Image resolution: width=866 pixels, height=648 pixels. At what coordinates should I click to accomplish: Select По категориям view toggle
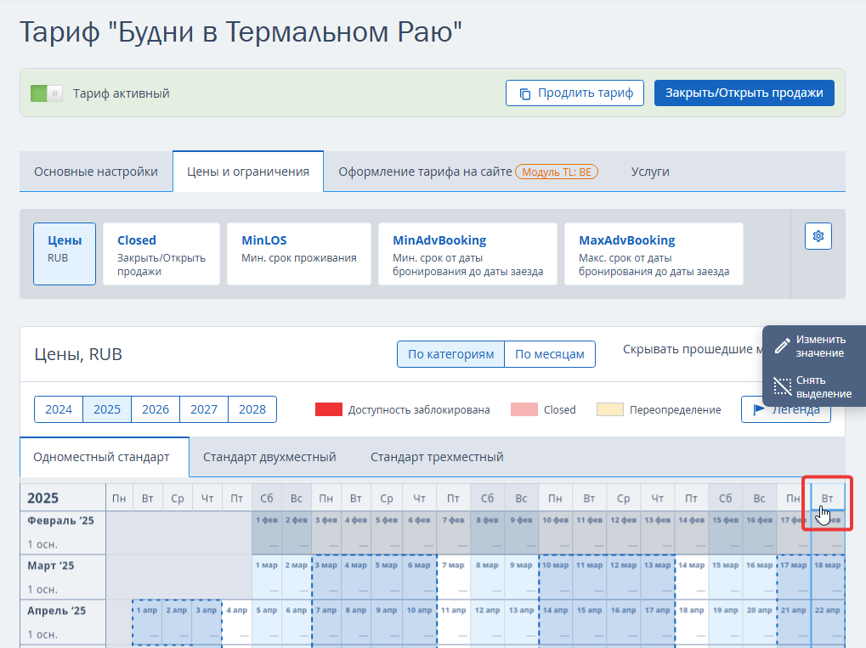450,354
